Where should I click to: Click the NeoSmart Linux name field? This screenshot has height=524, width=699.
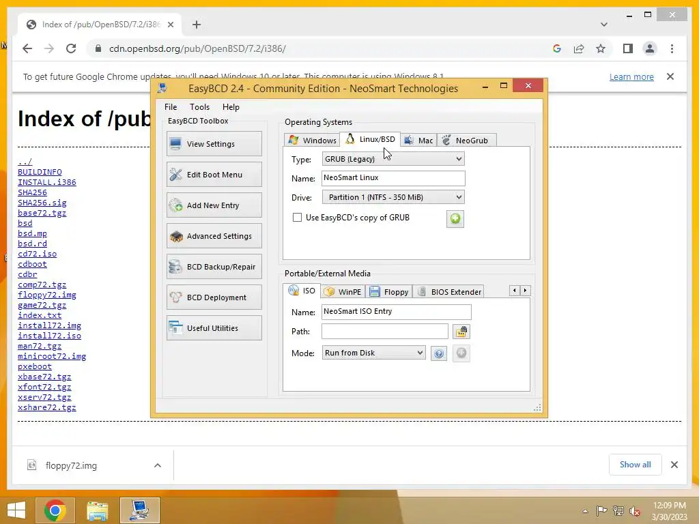pos(393,178)
